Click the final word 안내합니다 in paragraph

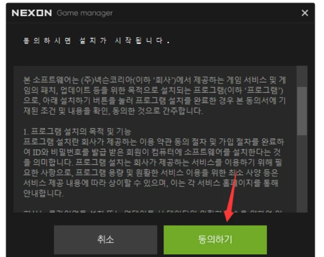(x=43, y=194)
